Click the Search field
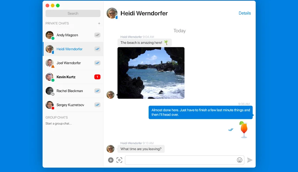 pos(73,14)
